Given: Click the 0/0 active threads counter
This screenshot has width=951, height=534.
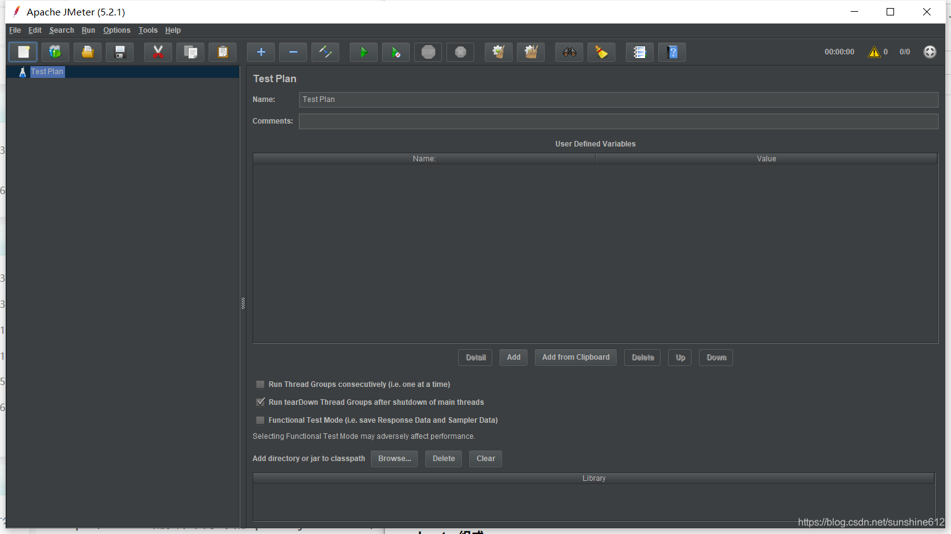Looking at the screenshot, I should click(x=905, y=52).
